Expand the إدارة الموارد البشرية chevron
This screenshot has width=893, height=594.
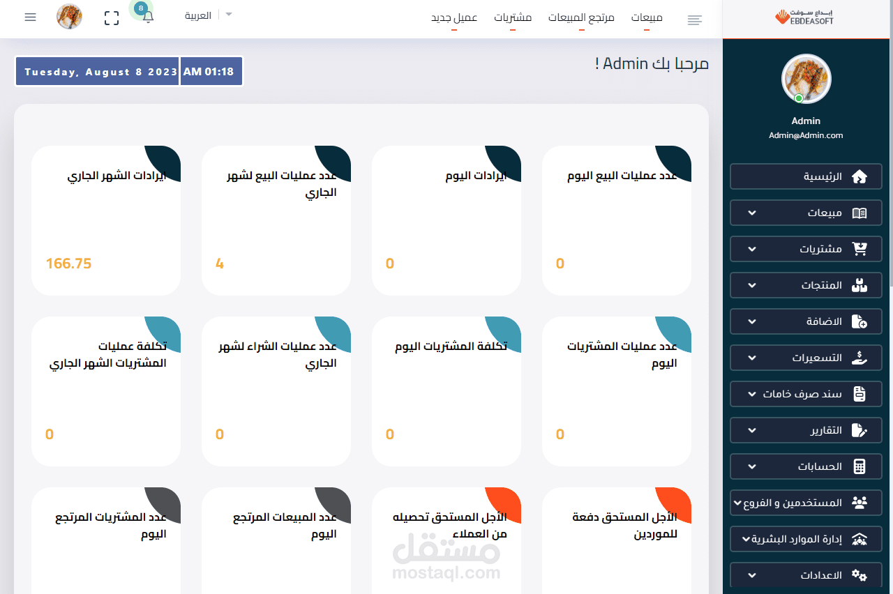tap(746, 539)
